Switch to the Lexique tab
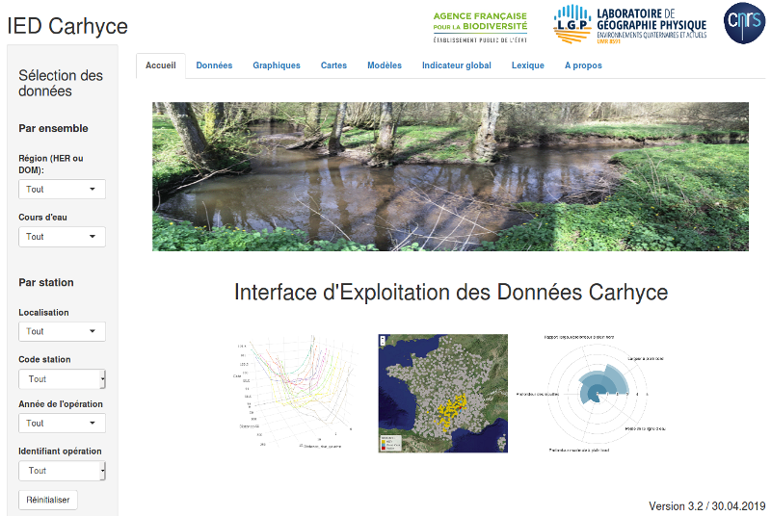The width and height of the screenshot is (771, 516). point(528,65)
